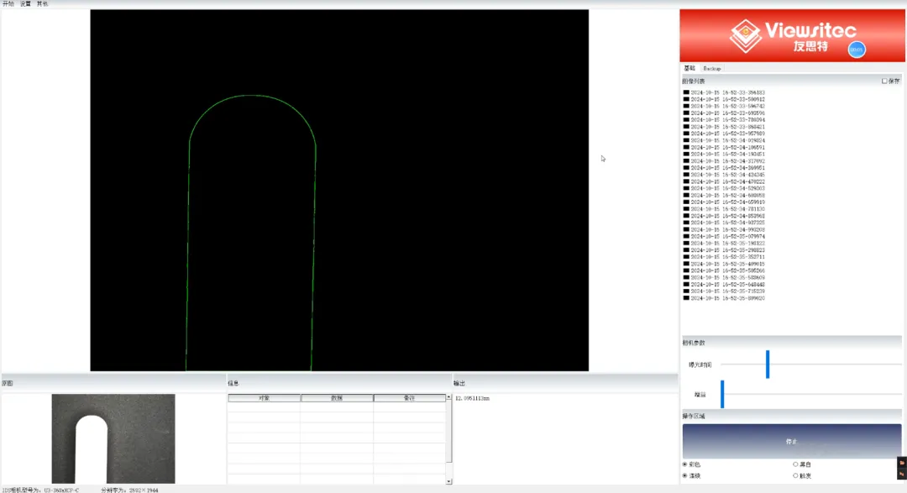Click the 对象 column header
The height and width of the screenshot is (493, 907).
point(265,398)
